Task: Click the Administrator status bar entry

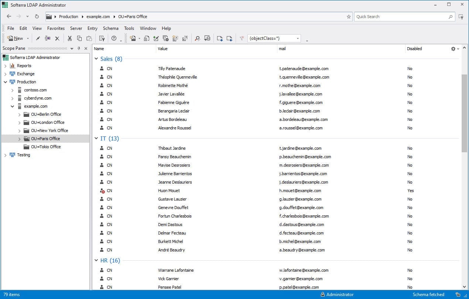Action: point(337,295)
